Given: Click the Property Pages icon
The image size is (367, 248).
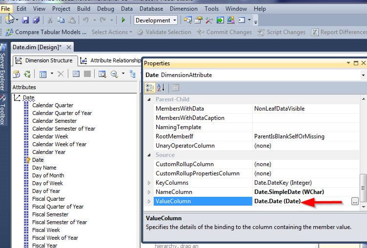Looking at the screenshot, I should [175, 88].
